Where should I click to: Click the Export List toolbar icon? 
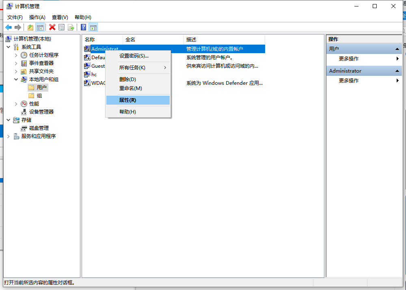tap(71, 27)
